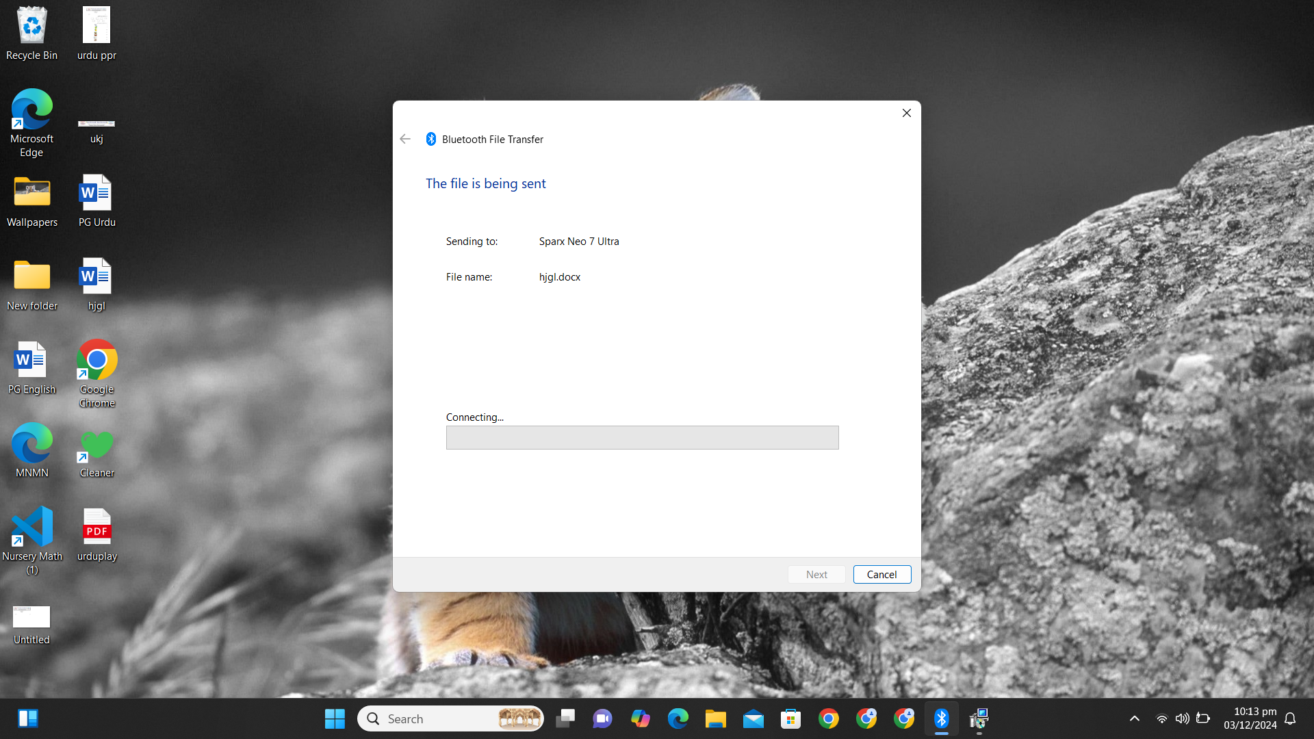Open the notification bell
This screenshot has height=739, width=1314.
[x=1290, y=718]
